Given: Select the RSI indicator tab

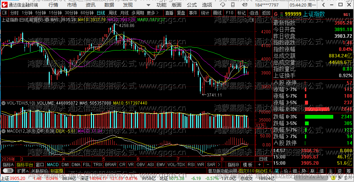Looking at the screenshot, I should [191, 165].
